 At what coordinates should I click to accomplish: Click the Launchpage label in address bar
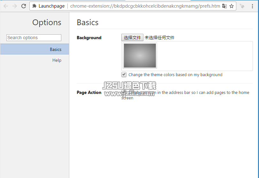pyautogui.click(x=51, y=6)
